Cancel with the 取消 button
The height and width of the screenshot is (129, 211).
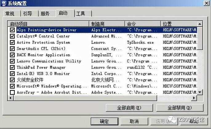pos(134,121)
